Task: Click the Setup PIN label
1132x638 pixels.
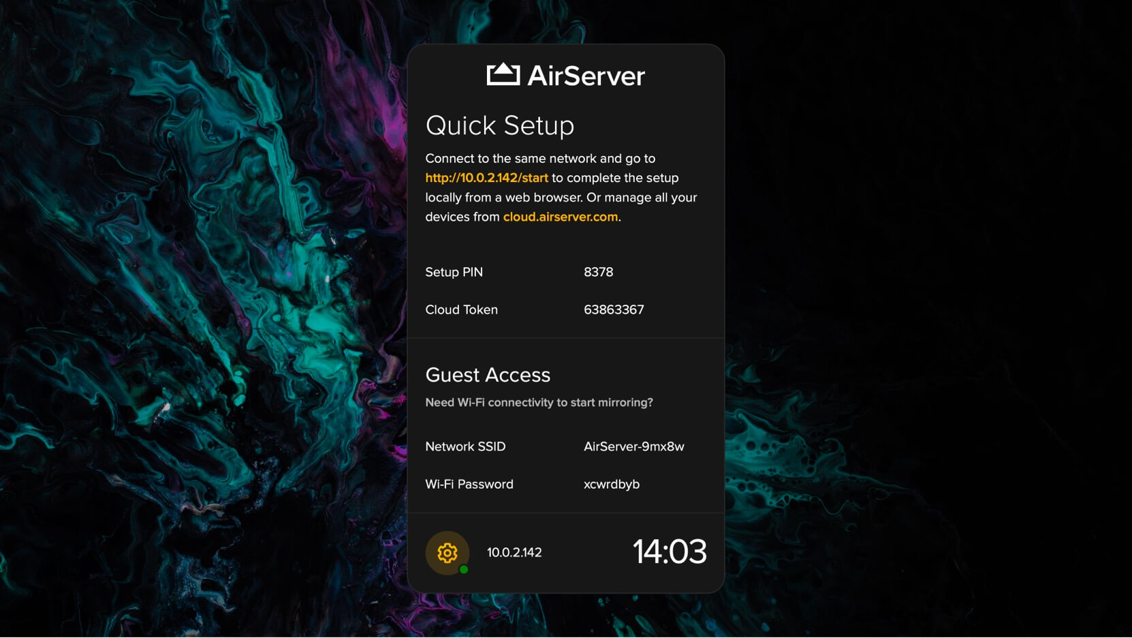Action: (454, 272)
